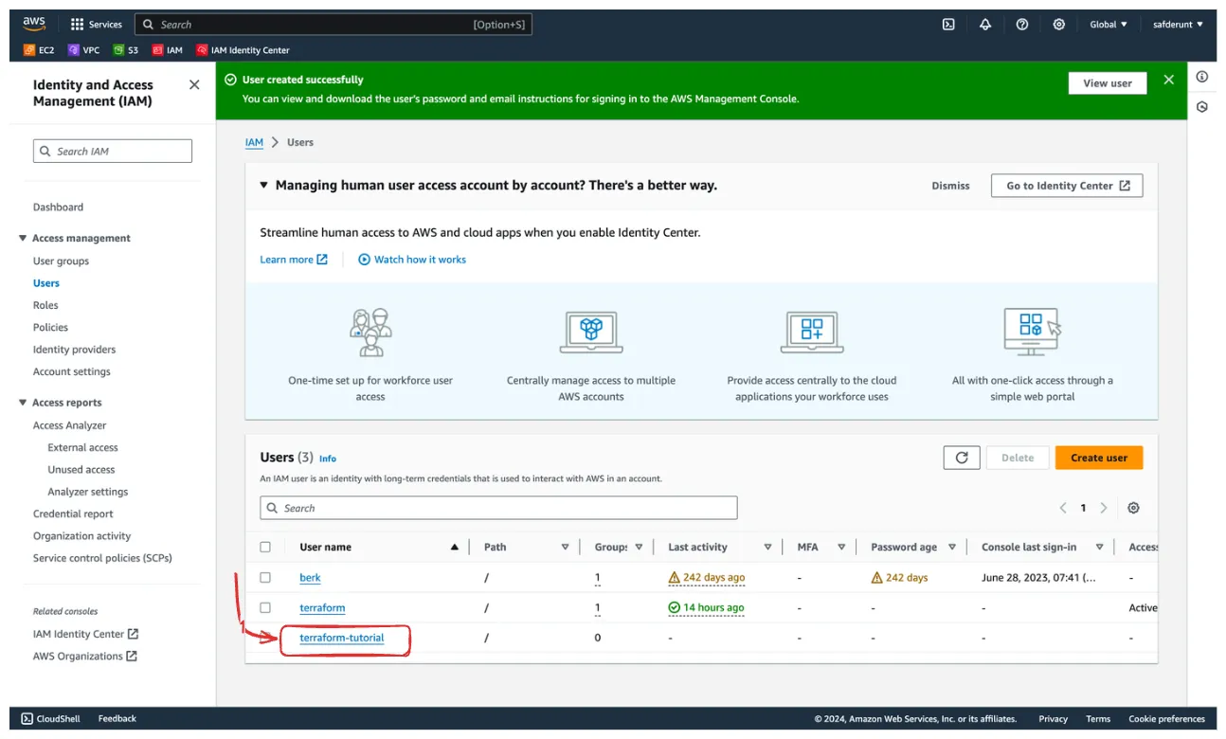Viewport: 1226px width, 739px height.
Task: Open Dashboard in the IAM sidebar
Action: (58, 207)
